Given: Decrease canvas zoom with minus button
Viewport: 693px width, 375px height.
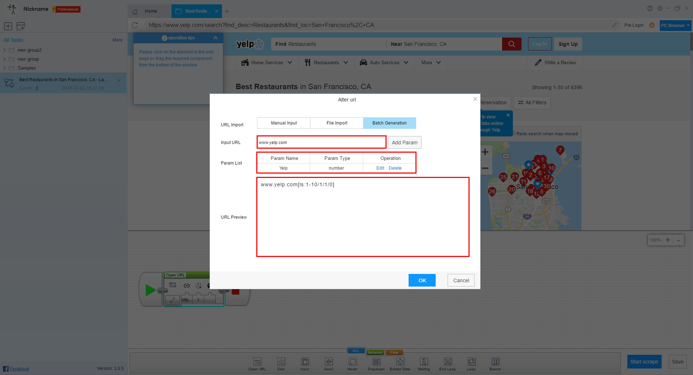Looking at the screenshot, I should click(x=678, y=240).
